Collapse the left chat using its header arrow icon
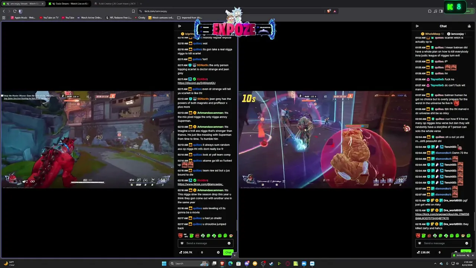This screenshot has width=476, height=268. tap(180, 26)
